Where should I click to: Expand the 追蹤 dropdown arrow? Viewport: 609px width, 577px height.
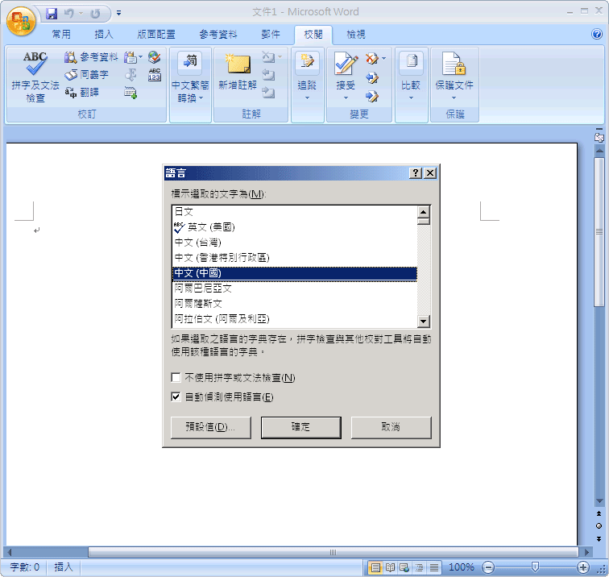tap(307, 98)
